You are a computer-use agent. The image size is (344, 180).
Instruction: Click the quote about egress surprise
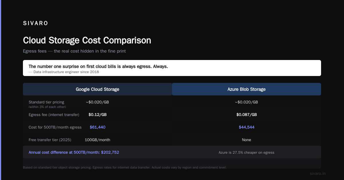[x=98, y=66]
